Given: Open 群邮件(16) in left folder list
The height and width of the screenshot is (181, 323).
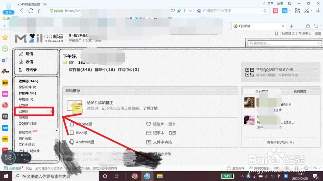Looking at the screenshot, I should [x=27, y=93].
